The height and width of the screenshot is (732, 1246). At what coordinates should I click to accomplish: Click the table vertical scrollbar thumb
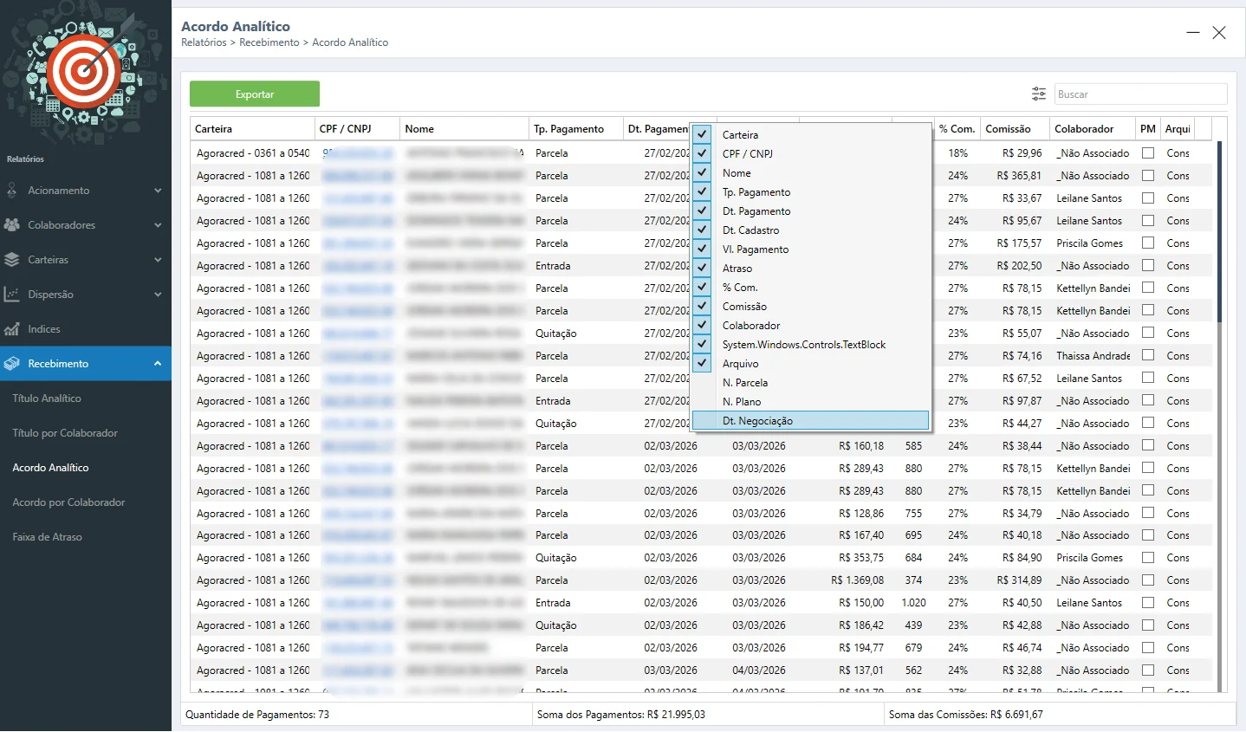click(x=1220, y=232)
